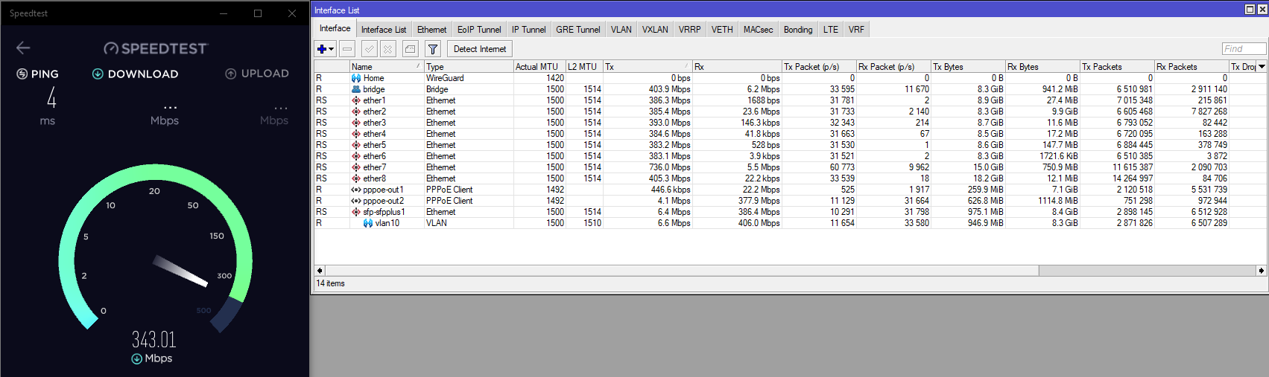Sort by the Type column header

coord(468,67)
